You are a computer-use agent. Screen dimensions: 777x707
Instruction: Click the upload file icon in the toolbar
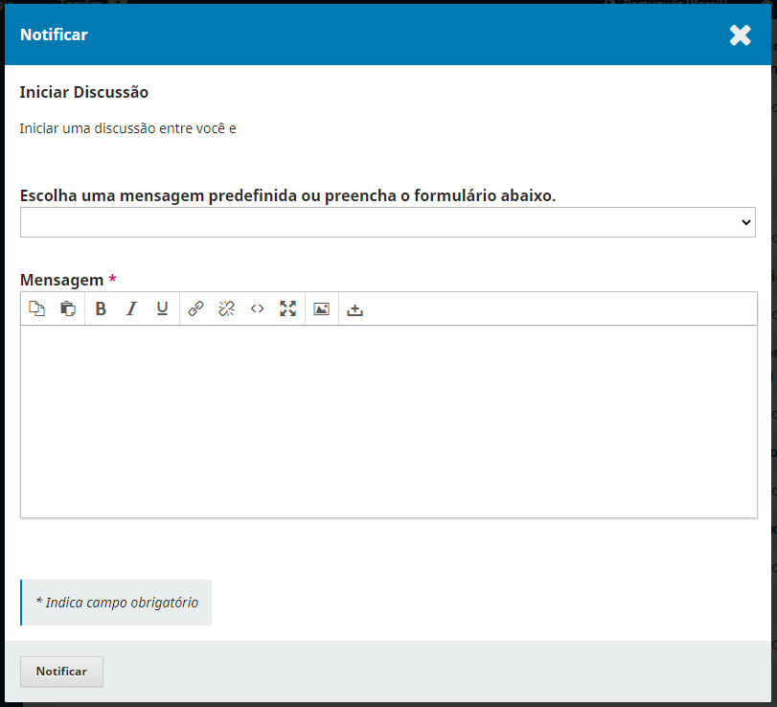(x=354, y=308)
